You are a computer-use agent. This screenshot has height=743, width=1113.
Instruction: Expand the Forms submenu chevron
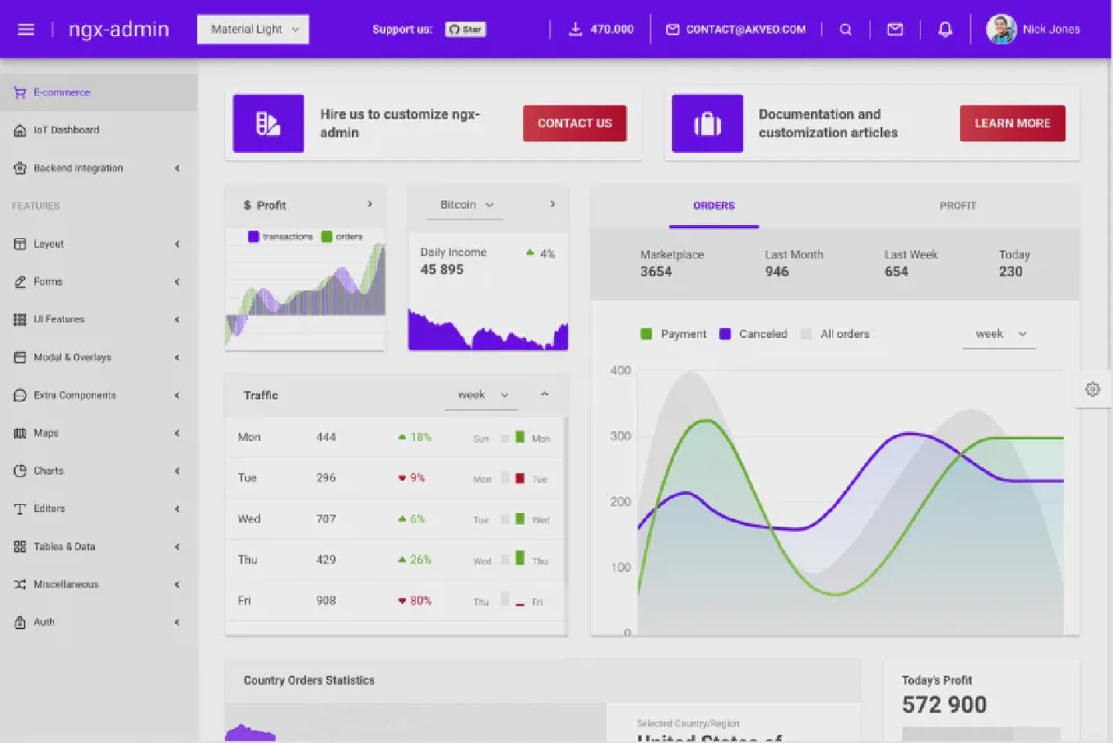click(x=177, y=281)
